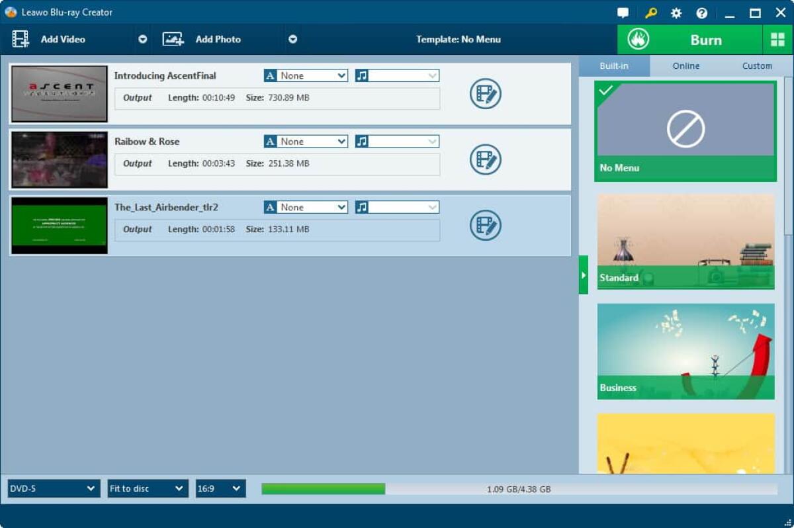Expand the Add Video dropdown arrow

tap(142, 39)
